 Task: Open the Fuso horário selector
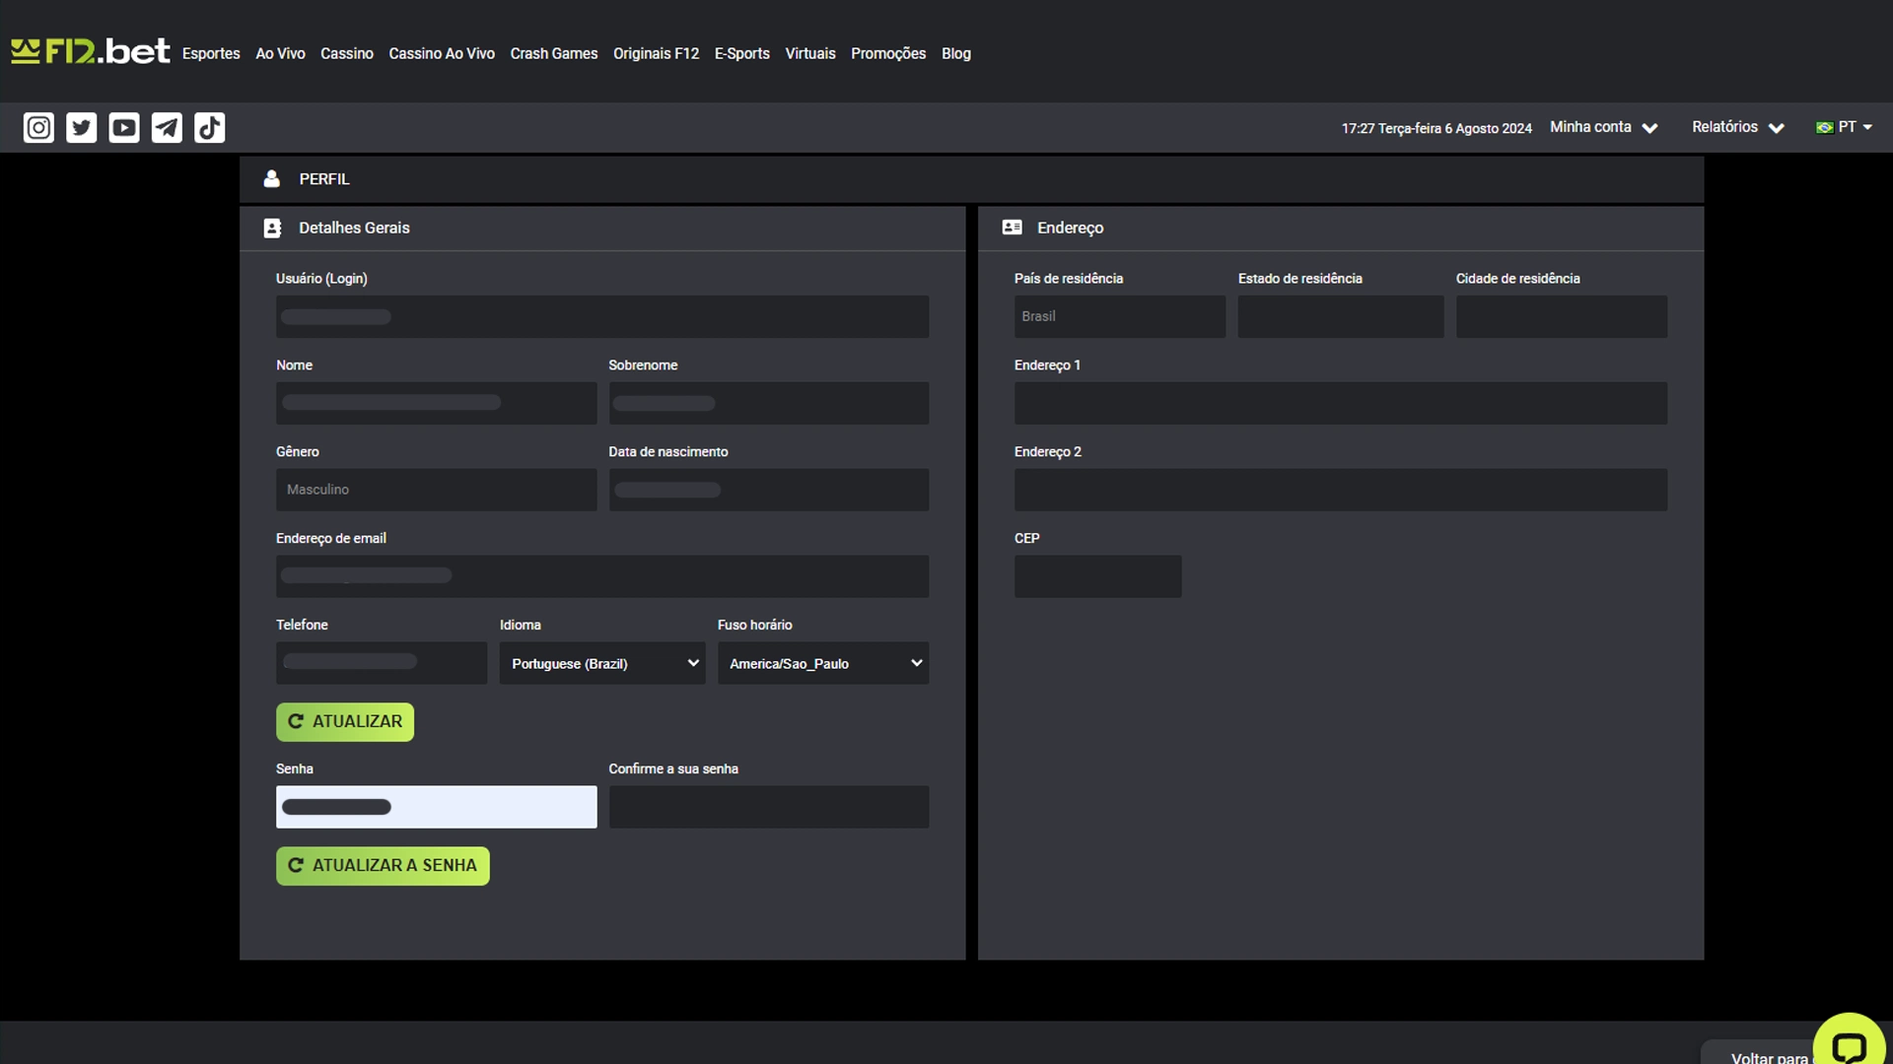[x=823, y=663]
